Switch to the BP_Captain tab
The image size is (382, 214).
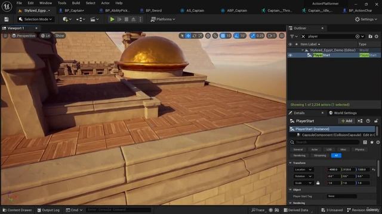click(74, 11)
